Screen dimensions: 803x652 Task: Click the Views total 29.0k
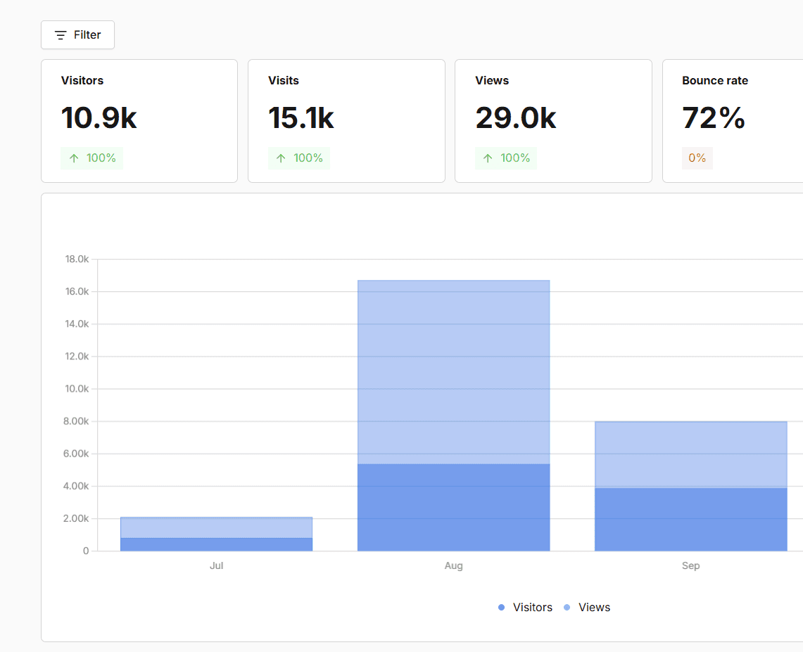515,117
